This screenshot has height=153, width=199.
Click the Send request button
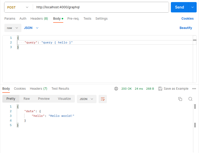click(179, 7)
